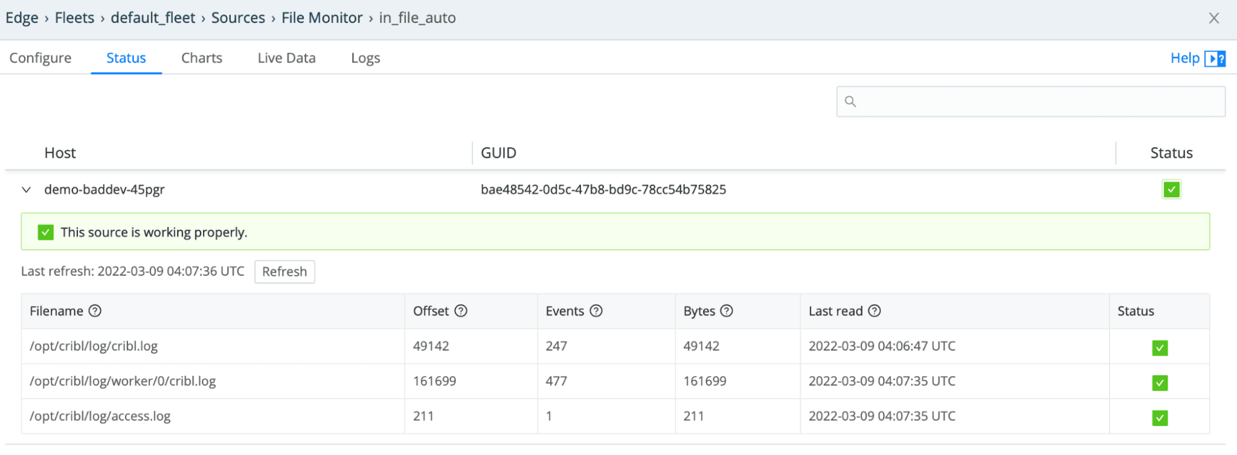Open Help panel via blue icon
This screenshot has width=1237, height=455.
(1215, 58)
